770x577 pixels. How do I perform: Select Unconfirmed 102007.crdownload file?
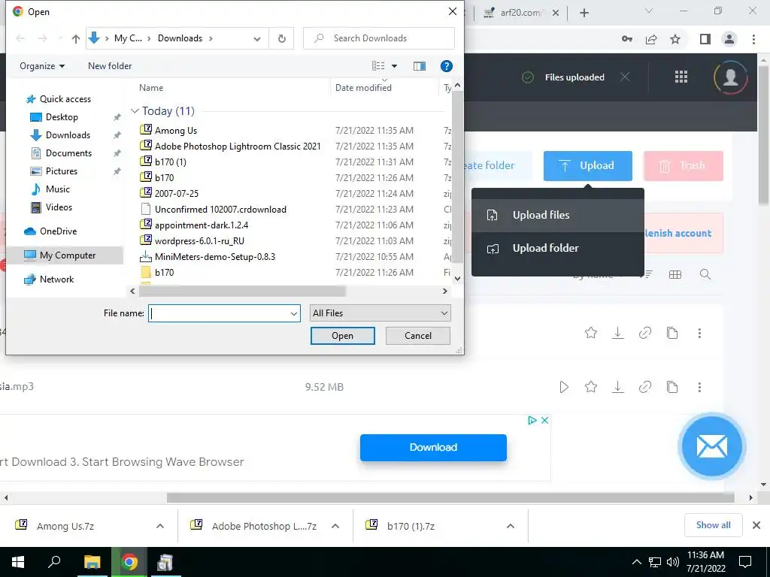[x=220, y=209]
